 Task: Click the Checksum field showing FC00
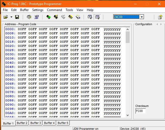141,111
